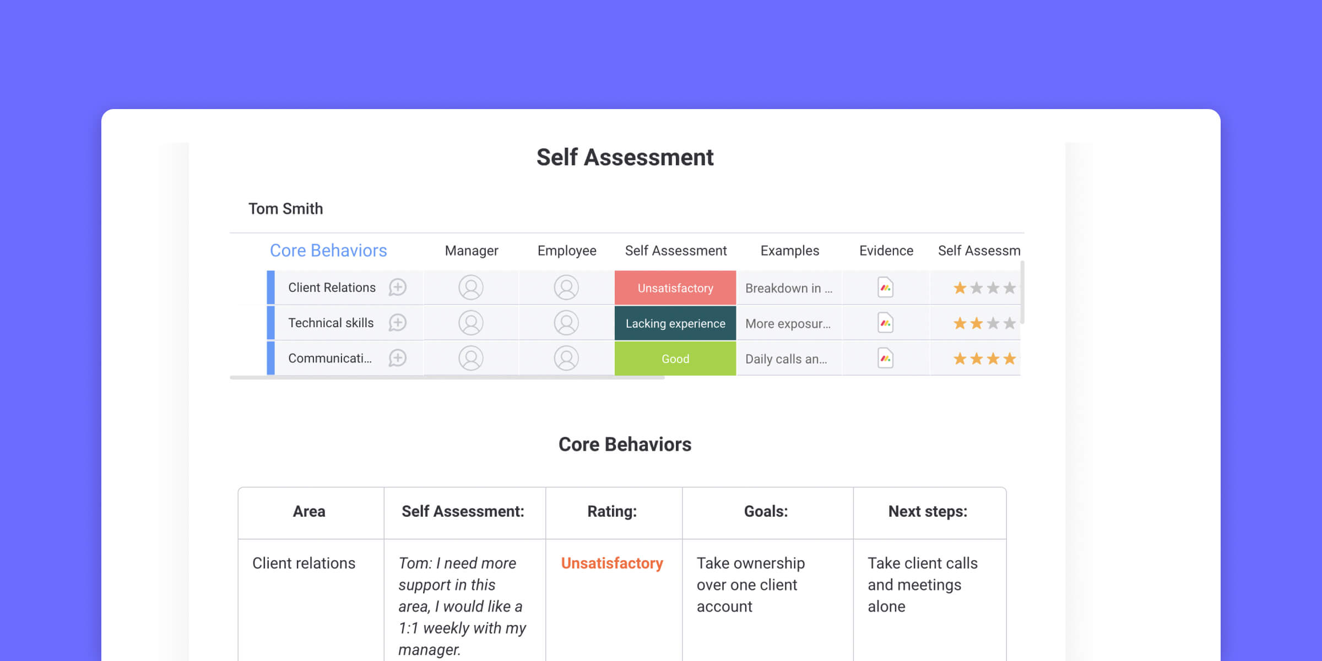The image size is (1322, 661).
Task: Select the Good self assessment rating
Action: (x=675, y=359)
